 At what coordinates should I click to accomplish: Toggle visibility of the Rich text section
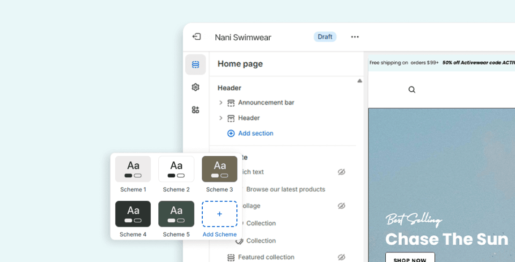[342, 172]
